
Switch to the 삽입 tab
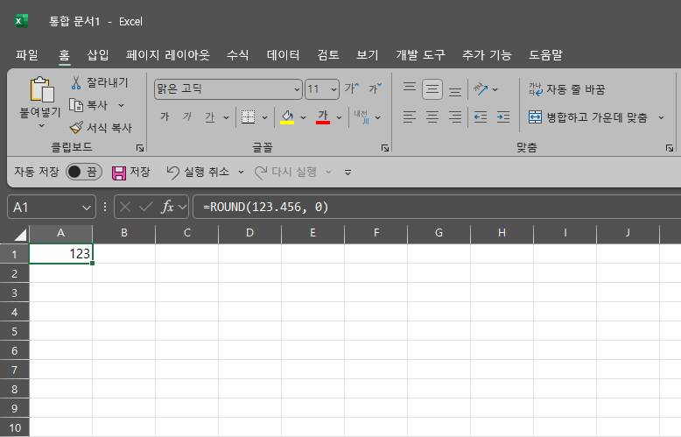tap(98, 55)
